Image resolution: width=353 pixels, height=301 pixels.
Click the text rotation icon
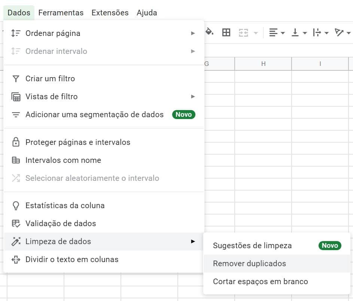pyautogui.click(x=339, y=33)
